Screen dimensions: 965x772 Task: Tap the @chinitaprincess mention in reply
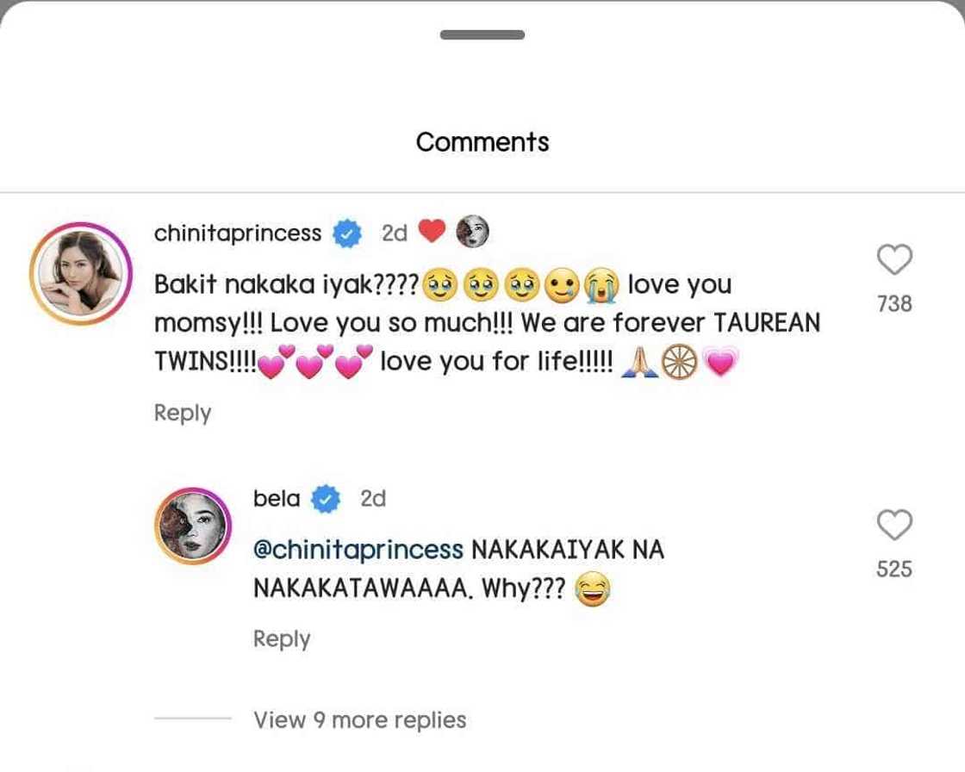(x=358, y=550)
